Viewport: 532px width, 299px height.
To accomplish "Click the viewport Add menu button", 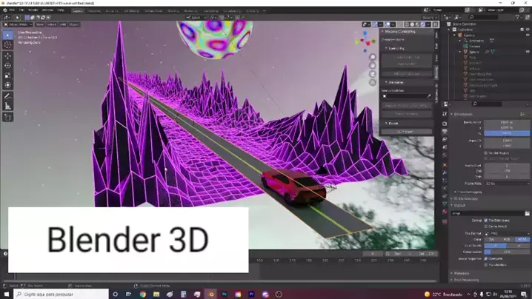I will 63,24.
